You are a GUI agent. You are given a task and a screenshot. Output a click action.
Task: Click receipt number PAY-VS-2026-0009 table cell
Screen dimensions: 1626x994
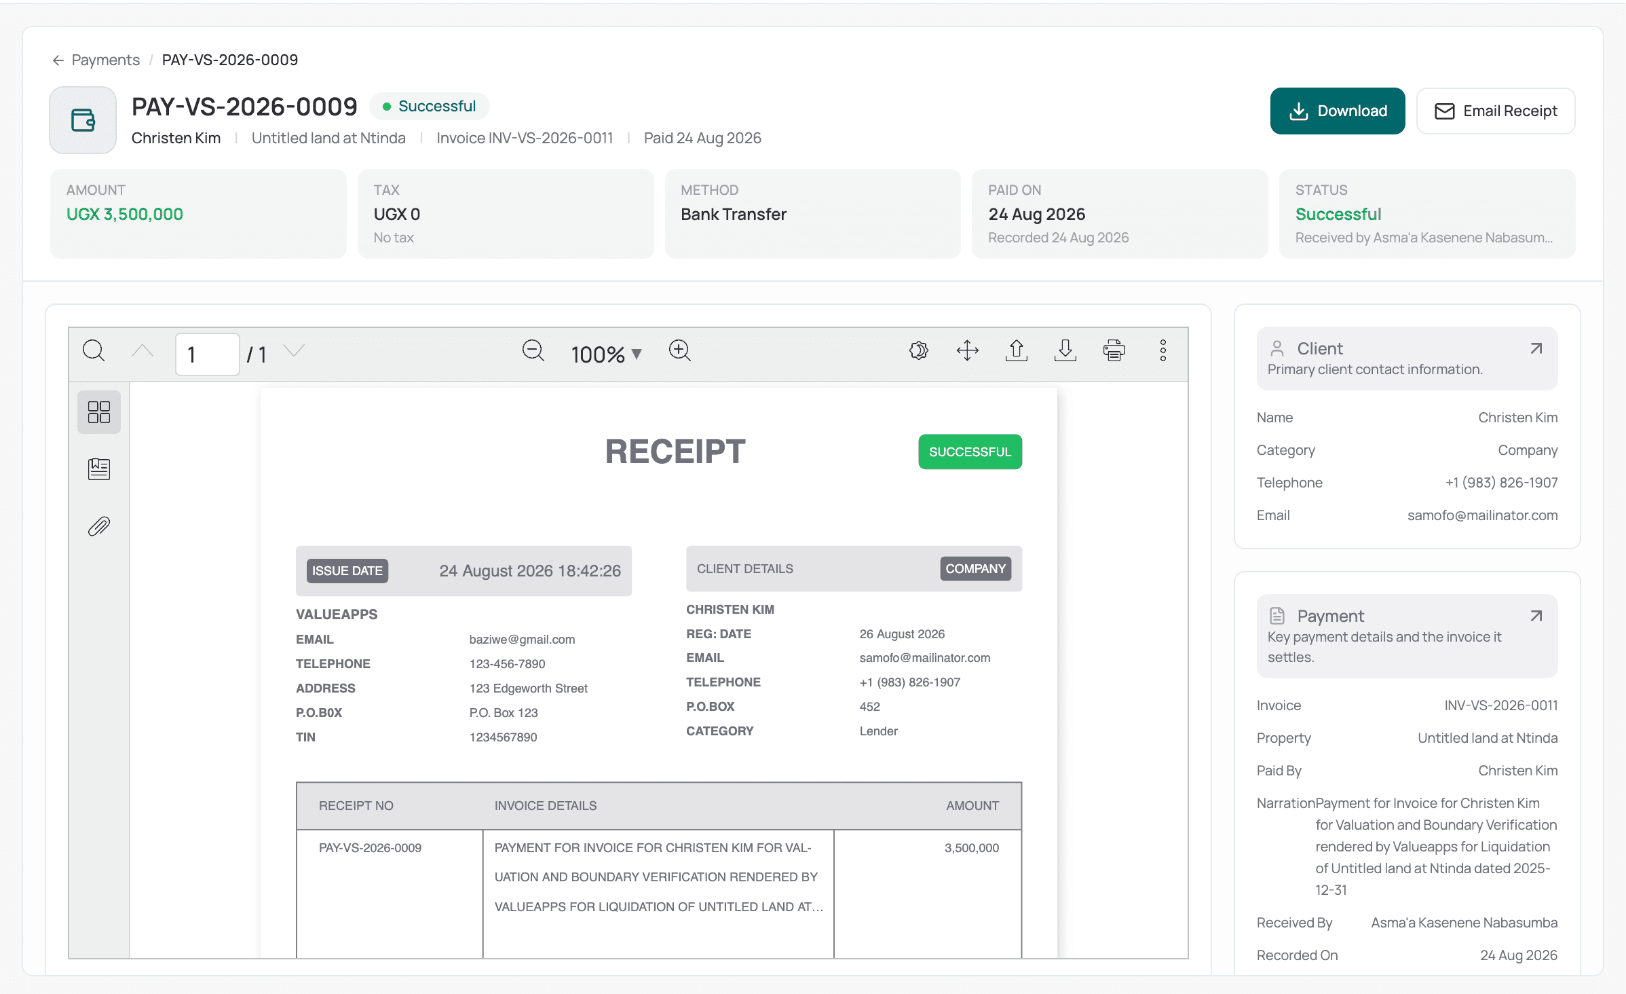tap(370, 848)
